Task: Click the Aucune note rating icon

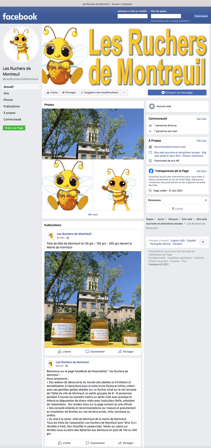Action: click(152, 106)
